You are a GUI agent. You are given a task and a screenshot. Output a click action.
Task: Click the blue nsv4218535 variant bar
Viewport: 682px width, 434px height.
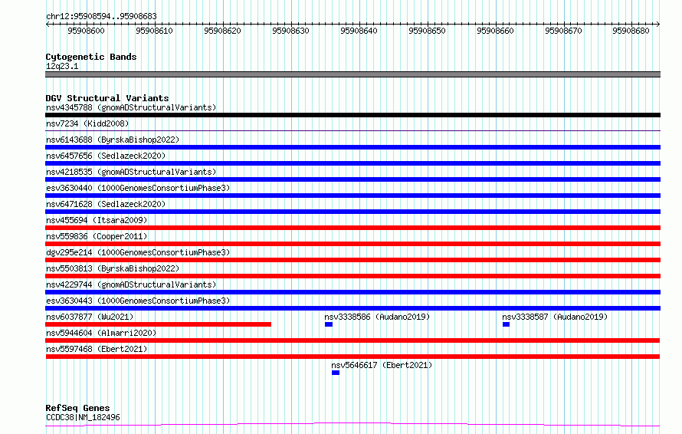click(352, 179)
